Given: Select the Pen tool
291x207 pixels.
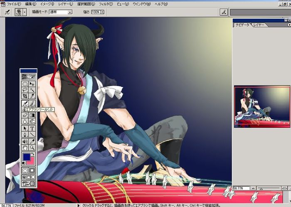Looking at the screenshot, I should [25, 134].
